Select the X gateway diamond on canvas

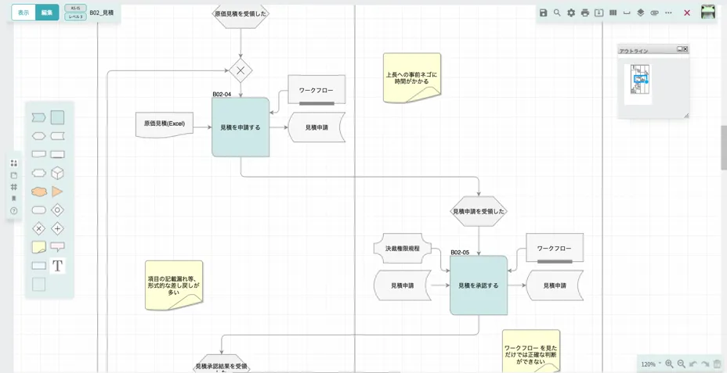(x=241, y=71)
